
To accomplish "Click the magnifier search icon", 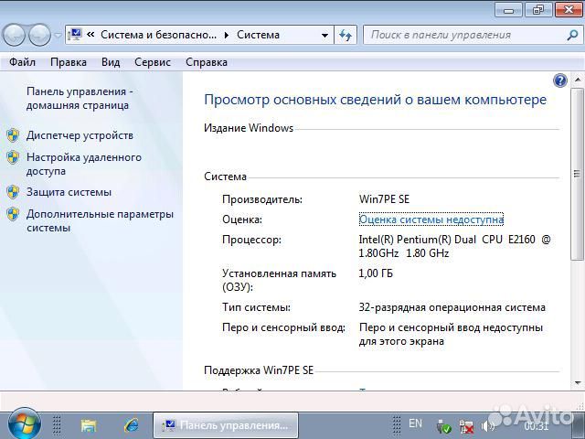I will pos(572,35).
